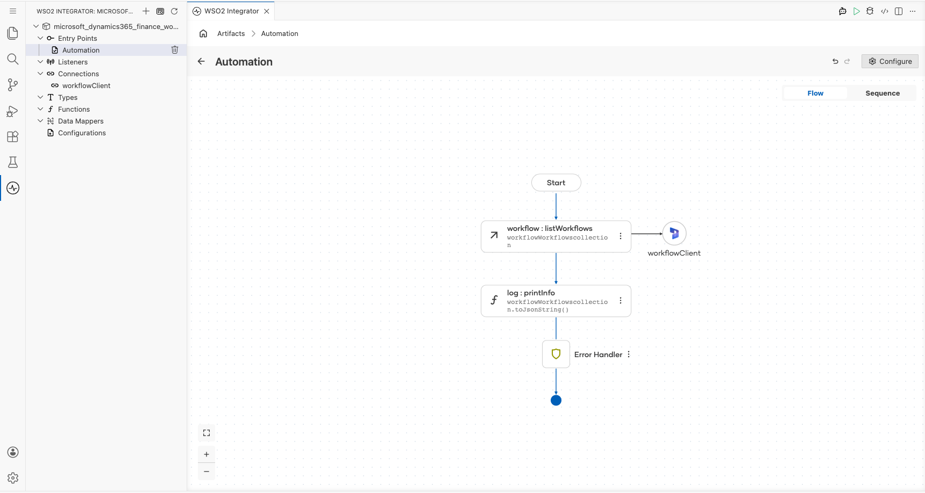Open the Search icon in activity bar
Screen dimensions: 925x493
pos(13,59)
